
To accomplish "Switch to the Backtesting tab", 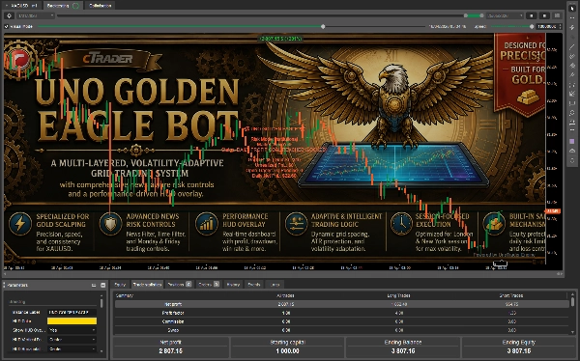I will click(x=63, y=5).
